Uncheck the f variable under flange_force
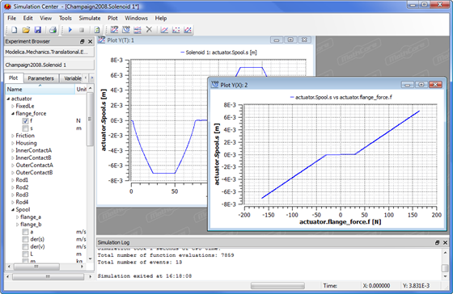The width and height of the screenshot is (453, 294). [x=25, y=121]
